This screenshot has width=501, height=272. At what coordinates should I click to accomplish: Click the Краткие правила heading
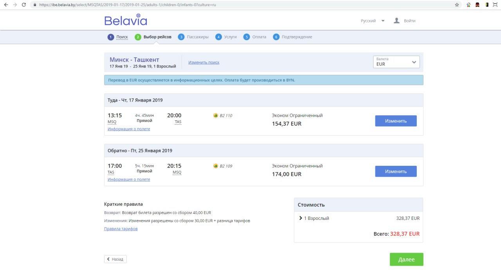coord(123,204)
